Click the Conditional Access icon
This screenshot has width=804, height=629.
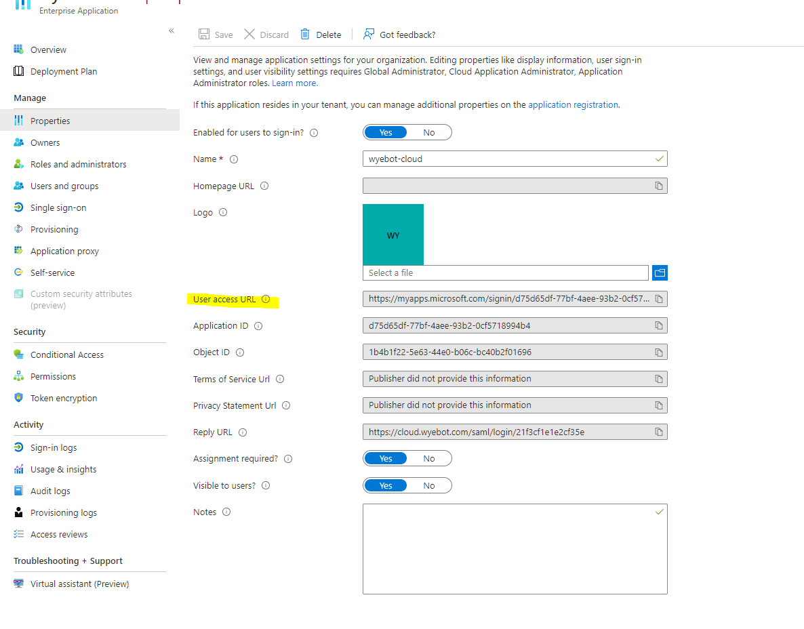18,354
